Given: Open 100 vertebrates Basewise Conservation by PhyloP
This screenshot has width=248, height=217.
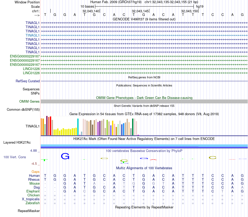Looking at the screenshot, I should point(144,151).
